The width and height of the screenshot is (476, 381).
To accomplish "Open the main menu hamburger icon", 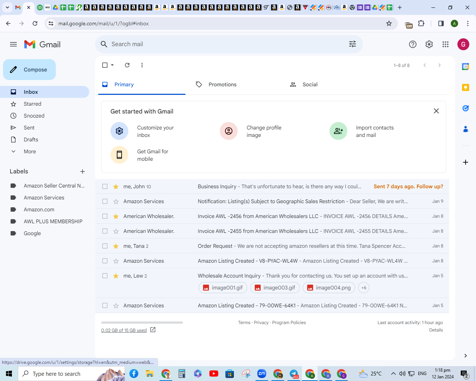I will [x=13, y=44].
